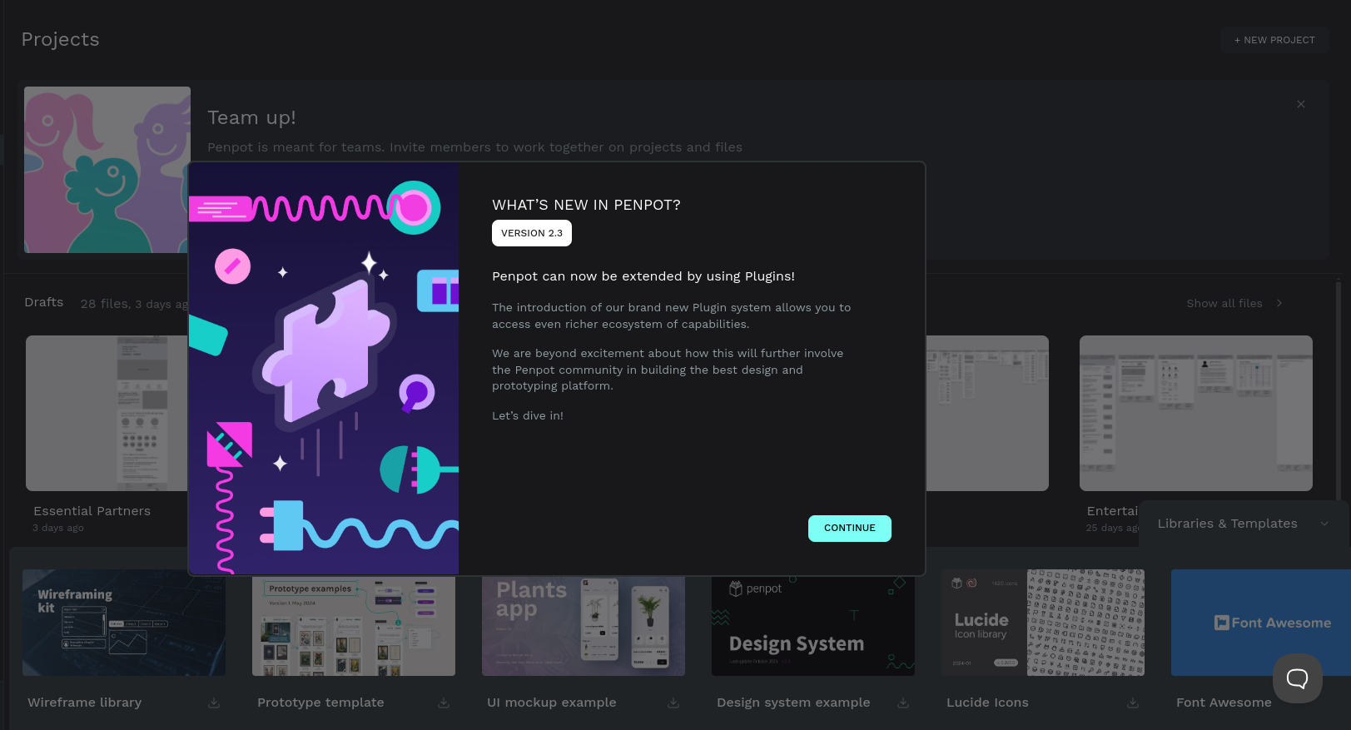
Task: Open the Lucide Icon library thumbnail
Action: (1043, 623)
